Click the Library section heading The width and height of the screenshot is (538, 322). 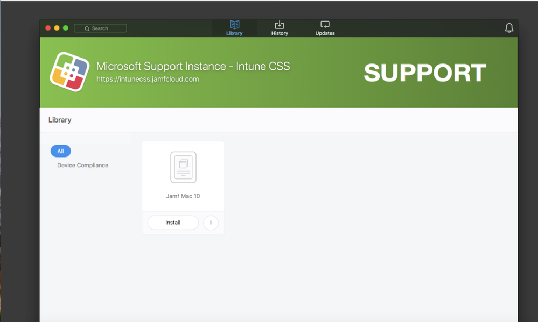tap(60, 120)
